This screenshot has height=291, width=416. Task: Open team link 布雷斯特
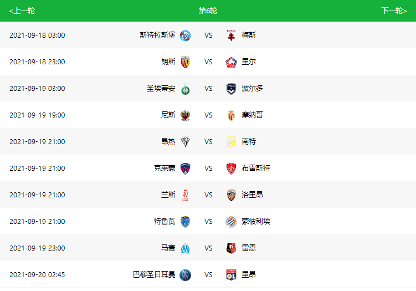coord(256,168)
